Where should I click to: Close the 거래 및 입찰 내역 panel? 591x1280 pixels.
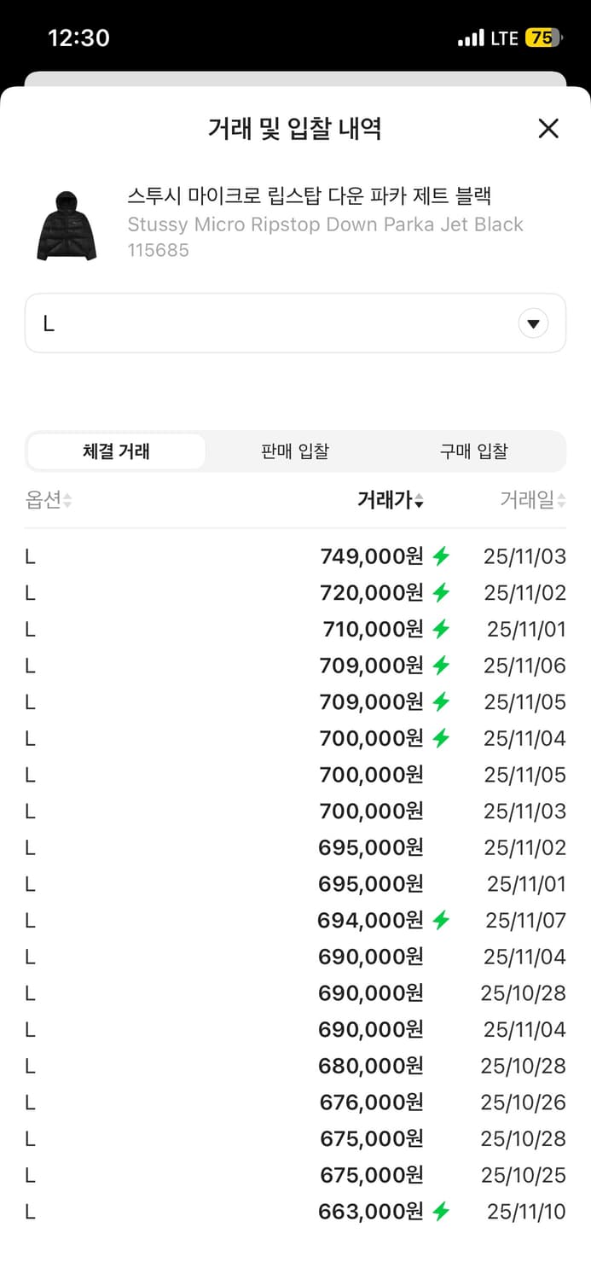click(548, 128)
